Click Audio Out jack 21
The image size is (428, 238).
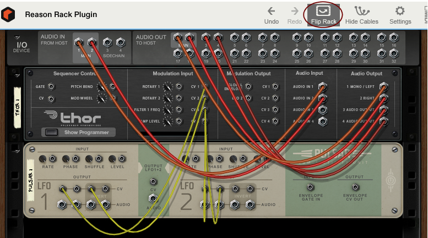[235, 54]
